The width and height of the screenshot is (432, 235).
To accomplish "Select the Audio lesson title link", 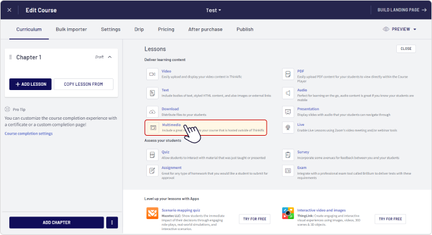I will pyautogui.click(x=302, y=90).
